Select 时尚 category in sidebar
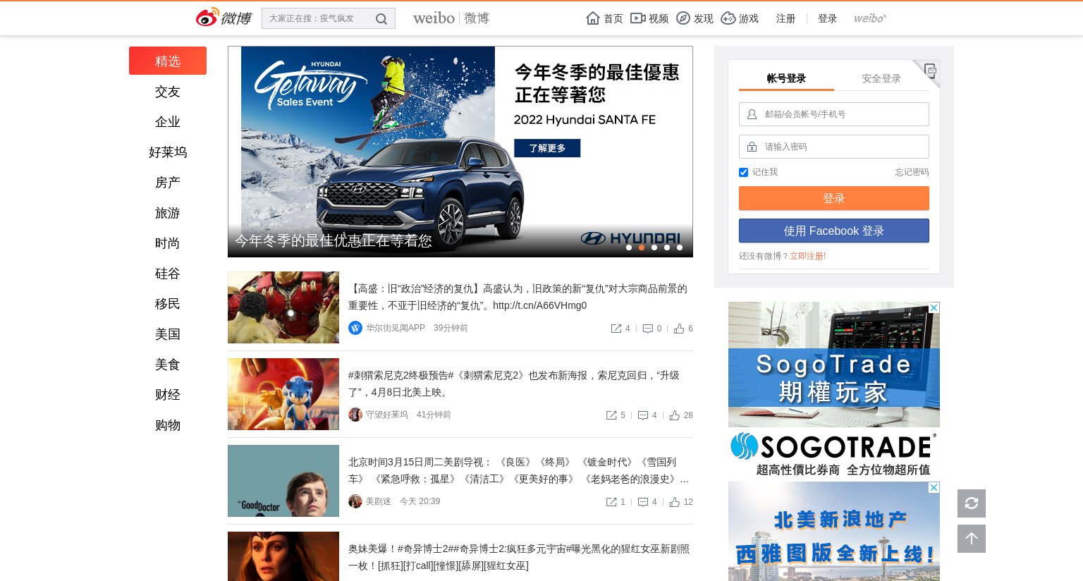Image resolution: width=1083 pixels, height=581 pixels. (x=168, y=243)
